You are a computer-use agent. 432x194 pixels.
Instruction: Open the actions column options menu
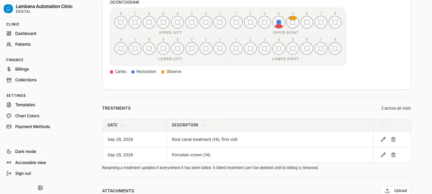(x=383, y=125)
